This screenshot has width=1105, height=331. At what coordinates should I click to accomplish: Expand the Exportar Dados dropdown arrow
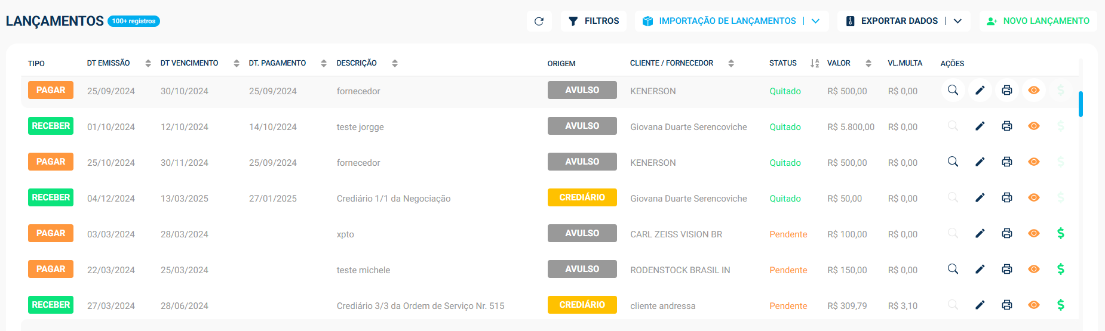[x=957, y=21]
